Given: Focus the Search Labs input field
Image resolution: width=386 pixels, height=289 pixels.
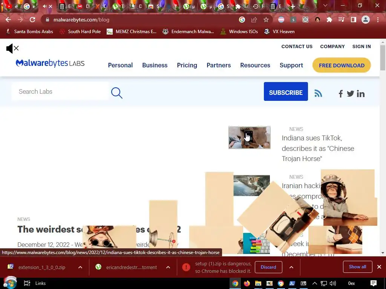Looking at the screenshot, I should (60, 91).
